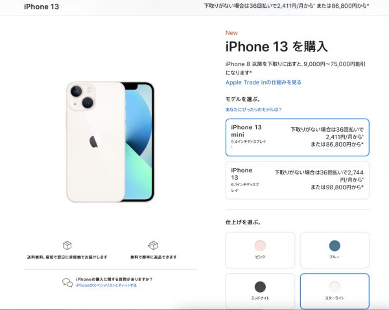The height and width of the screenshot is (310, 389).
Task: Click the iPhone 13 を購入 heading
Action: [277, 47]
